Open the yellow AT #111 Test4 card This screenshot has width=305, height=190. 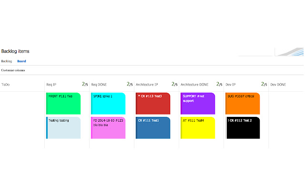click(198, 128)
